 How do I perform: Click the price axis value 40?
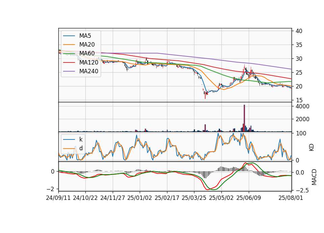pos(299,31)
